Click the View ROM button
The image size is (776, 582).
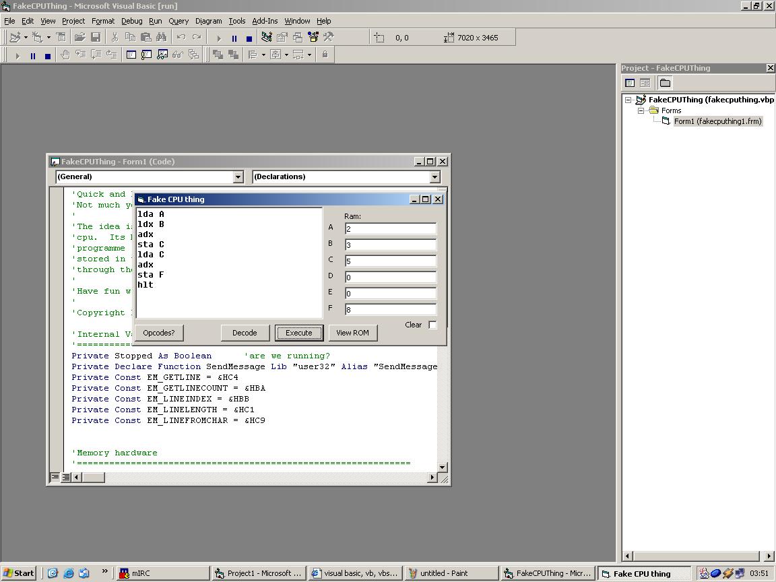[x=352, y=333]
